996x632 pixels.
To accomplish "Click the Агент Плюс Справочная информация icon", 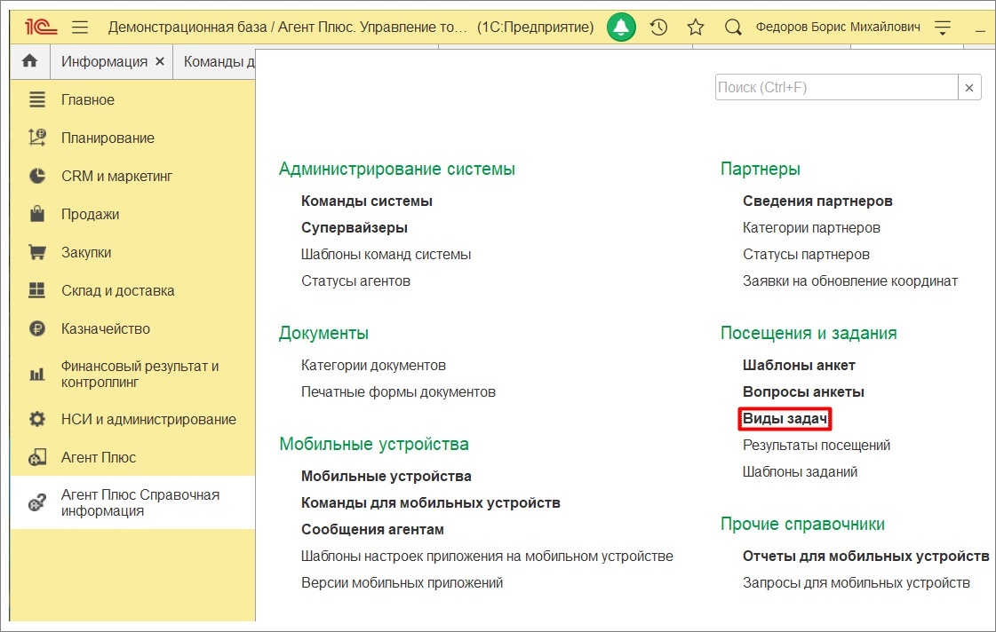I will 37,502.
